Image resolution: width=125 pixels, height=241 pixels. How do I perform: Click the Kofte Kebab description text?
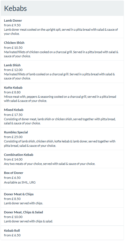point(60,99)
